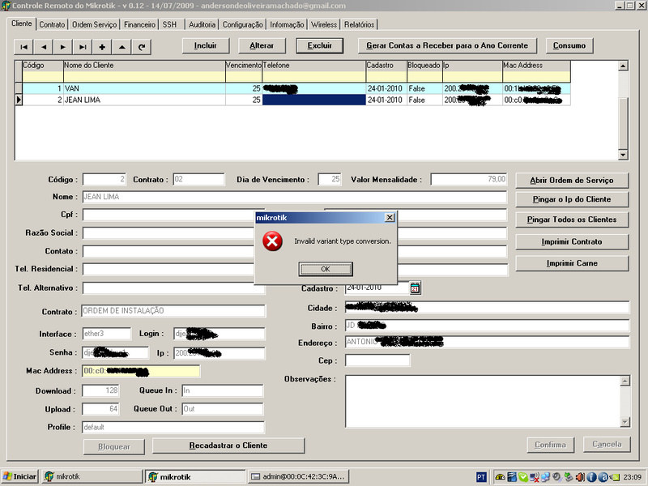Click the disconnected wireless network tray icon
The height and width of the screenshot is (486, 648).
click(535, 477)
